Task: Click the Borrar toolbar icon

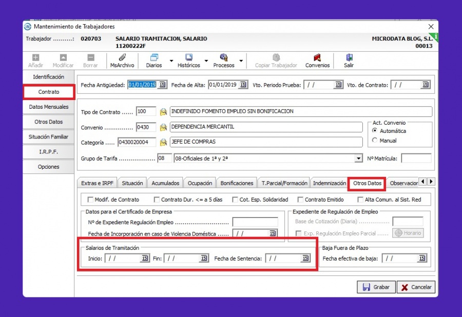Action: [91, 57]
